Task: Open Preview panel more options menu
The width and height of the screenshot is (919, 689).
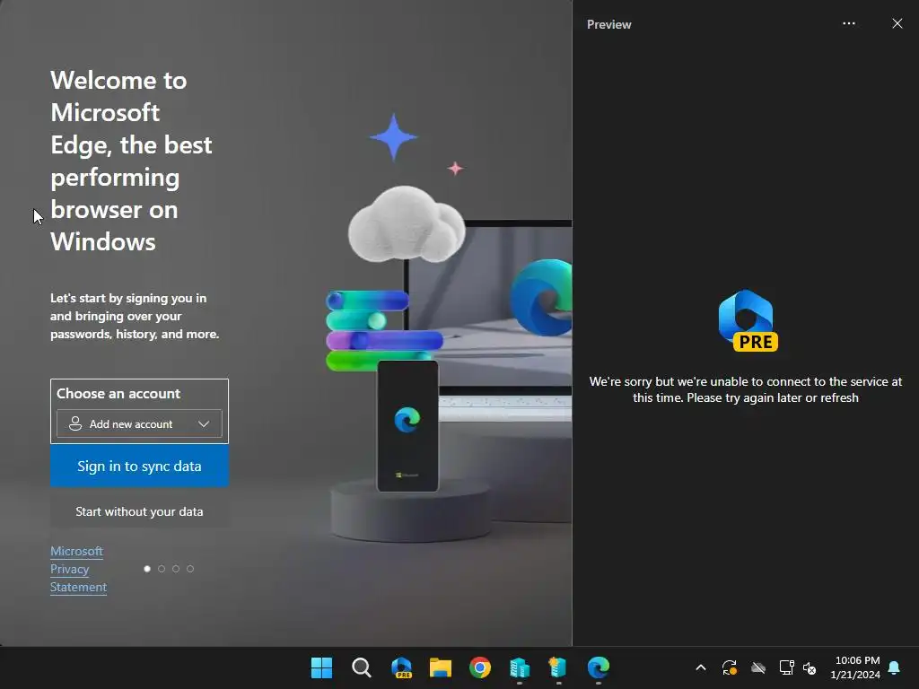Action: 849,23
